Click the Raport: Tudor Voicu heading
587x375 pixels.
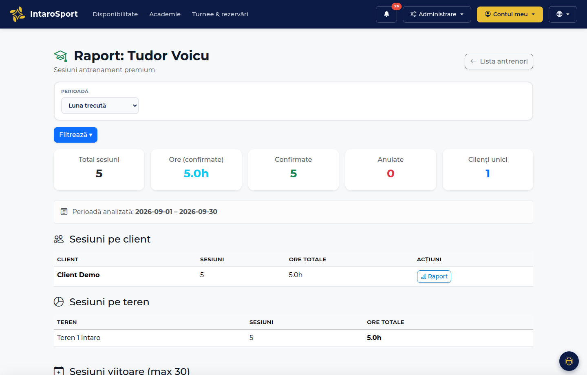(141, 56)
